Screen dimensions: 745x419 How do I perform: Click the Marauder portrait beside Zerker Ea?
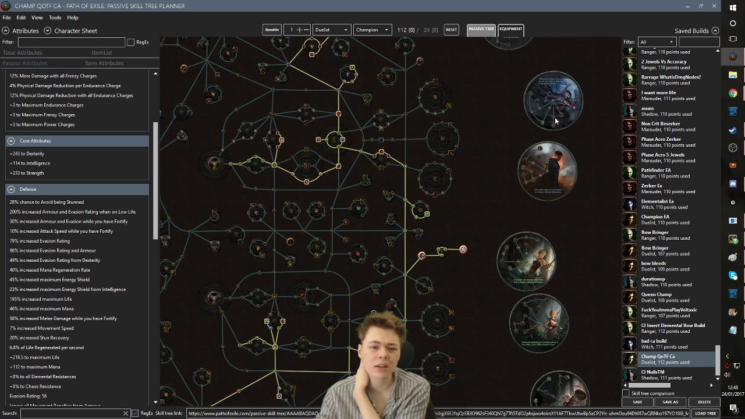pos(630,189)
